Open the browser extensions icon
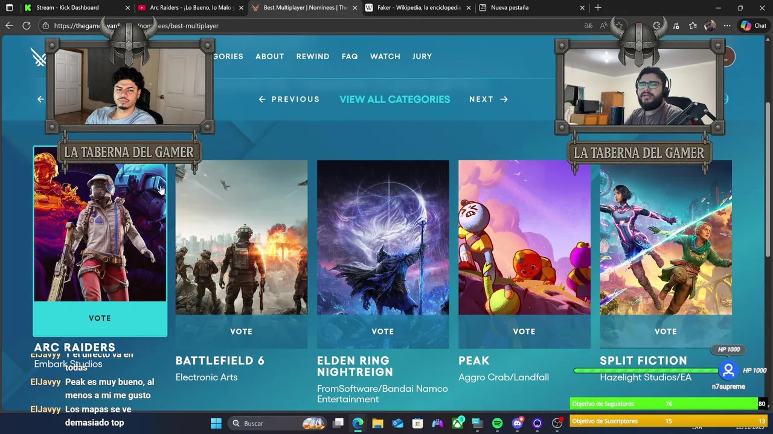The image size is (773, 434). tap(656, 25)
